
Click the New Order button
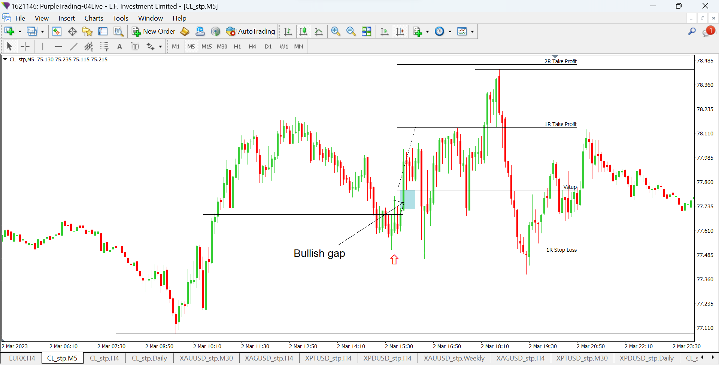(154, 31)
